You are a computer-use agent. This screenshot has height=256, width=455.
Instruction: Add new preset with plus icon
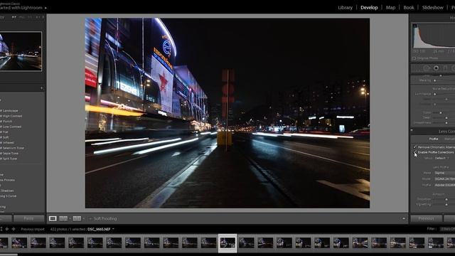pyautogui.click(x=41, y=88)
